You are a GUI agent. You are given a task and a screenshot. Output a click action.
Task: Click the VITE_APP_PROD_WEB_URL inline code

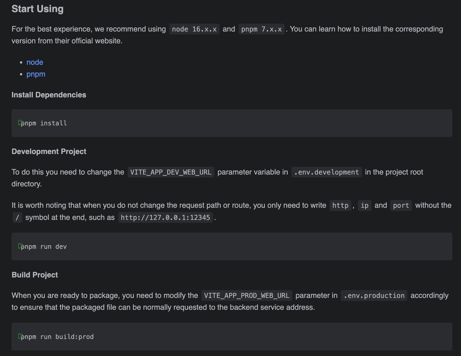coord(247,296)
